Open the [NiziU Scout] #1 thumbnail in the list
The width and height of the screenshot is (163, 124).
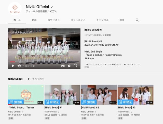click(62, 95)
